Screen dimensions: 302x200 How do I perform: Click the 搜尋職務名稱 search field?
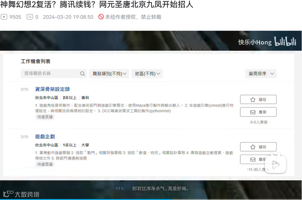[x=53, y=73]
